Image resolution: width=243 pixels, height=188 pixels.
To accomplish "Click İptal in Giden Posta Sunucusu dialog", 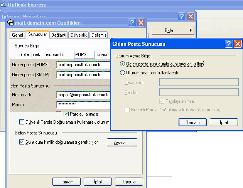I will click(224, 123).
